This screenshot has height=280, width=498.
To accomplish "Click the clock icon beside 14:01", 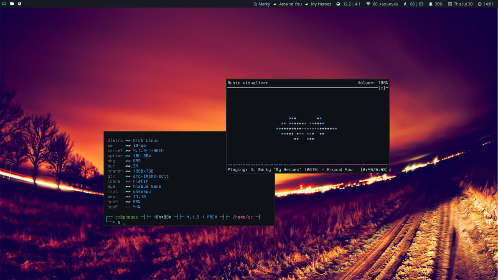I will click(x=480, y=4).
